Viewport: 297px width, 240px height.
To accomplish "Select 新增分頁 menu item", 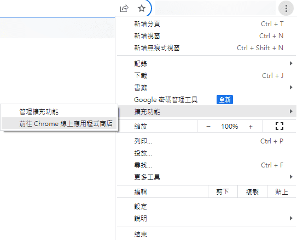I will (x=206, y=24).
